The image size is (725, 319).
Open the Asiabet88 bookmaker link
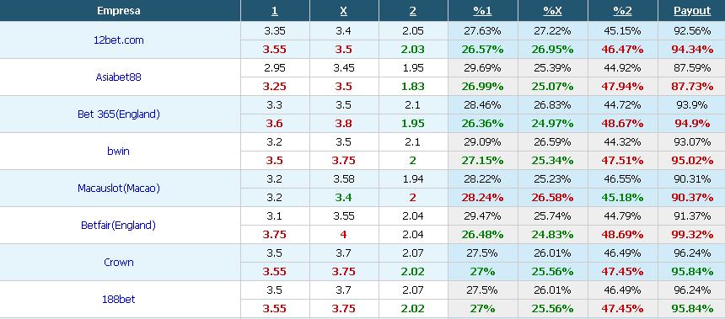[118, 77]
